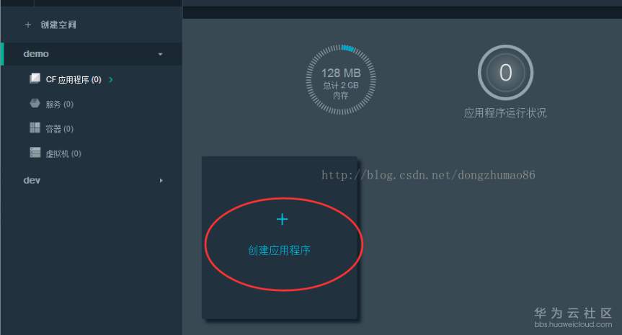The image size is (622, 335).
Task: Expand the dev space arrow
Action: point(161,180)
